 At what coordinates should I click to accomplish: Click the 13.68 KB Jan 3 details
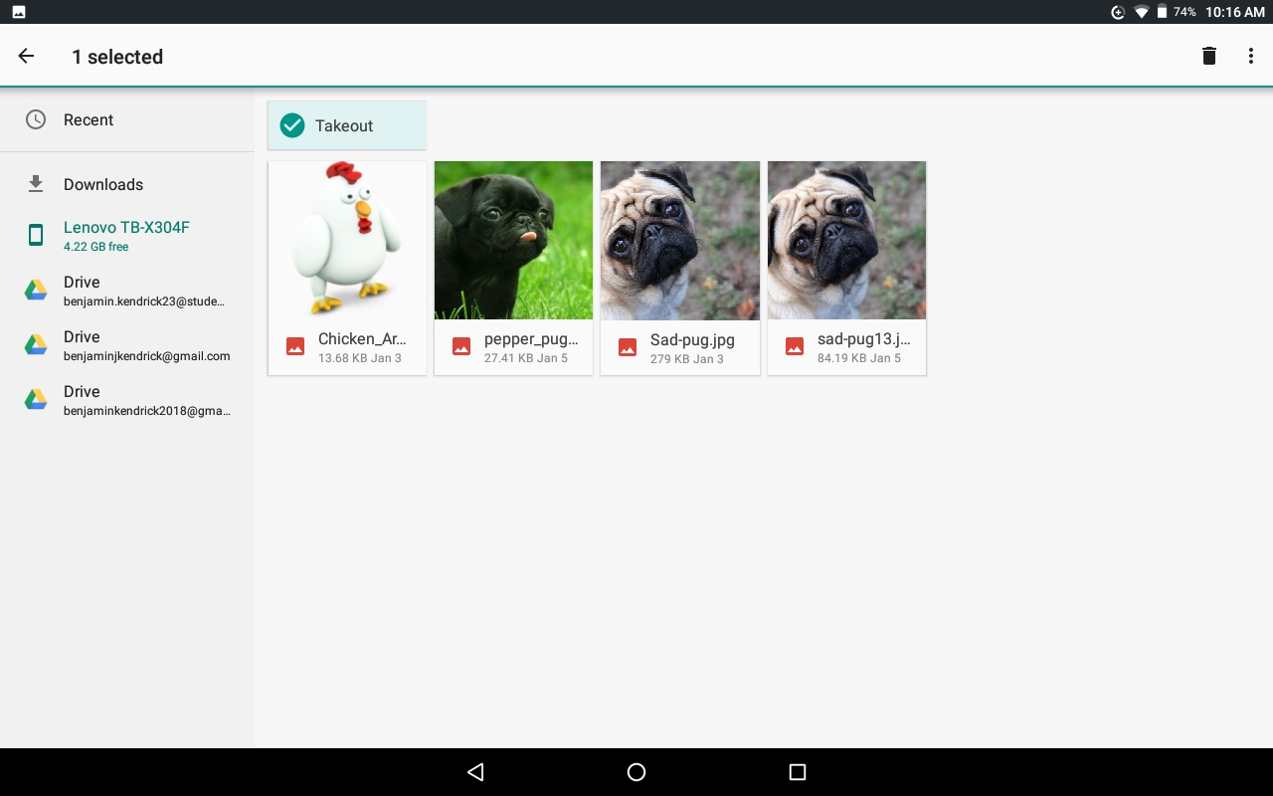(360, 358)
